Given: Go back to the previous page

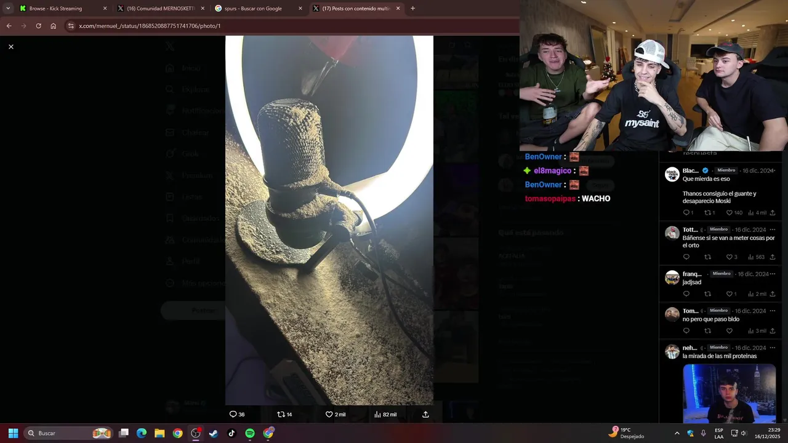Looking at the screenshot, I should 9,26.
